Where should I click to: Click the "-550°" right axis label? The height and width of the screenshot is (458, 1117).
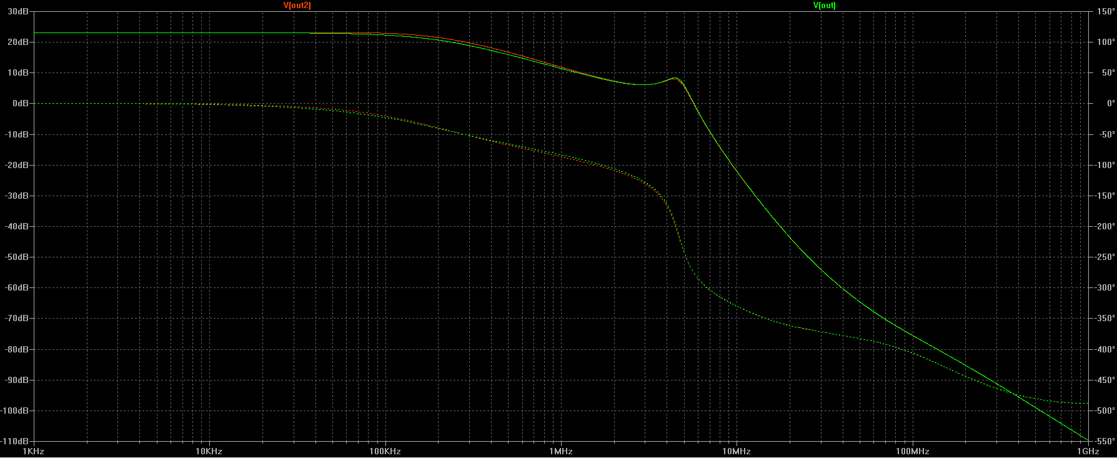click(1105, 441)
